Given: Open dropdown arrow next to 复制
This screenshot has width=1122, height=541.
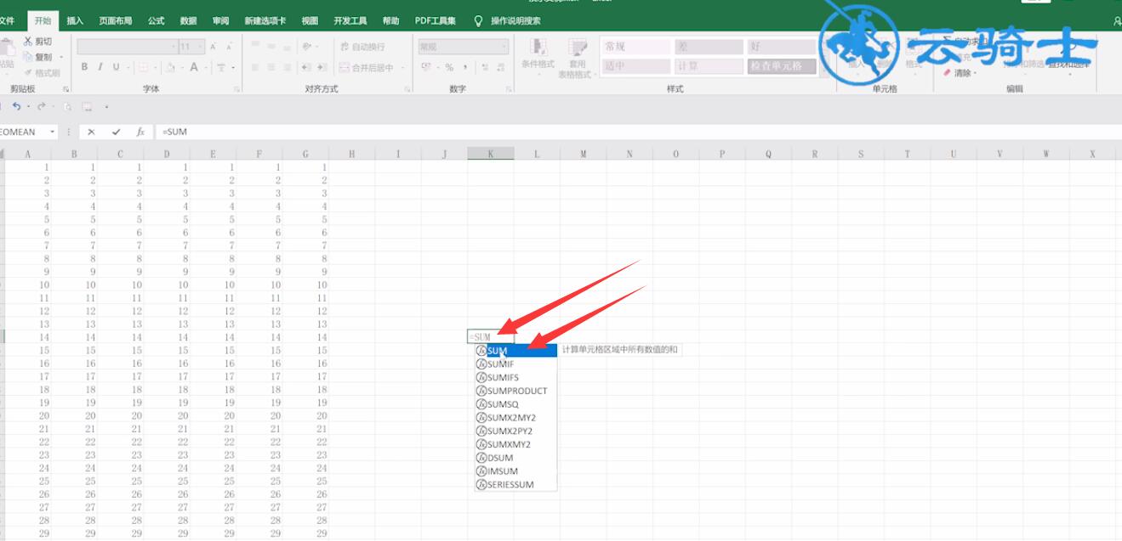Looking at the screenshot, I should (x=61, y=57).
